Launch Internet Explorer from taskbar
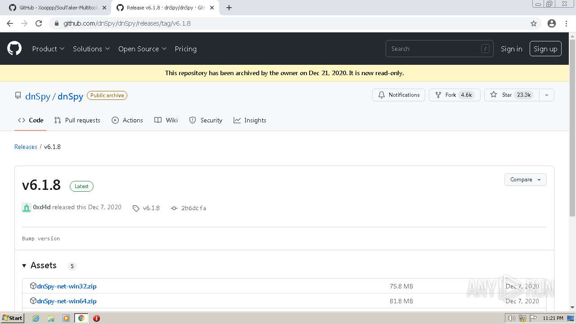Viewport: 576px width, 324px height. coord(36,318)
